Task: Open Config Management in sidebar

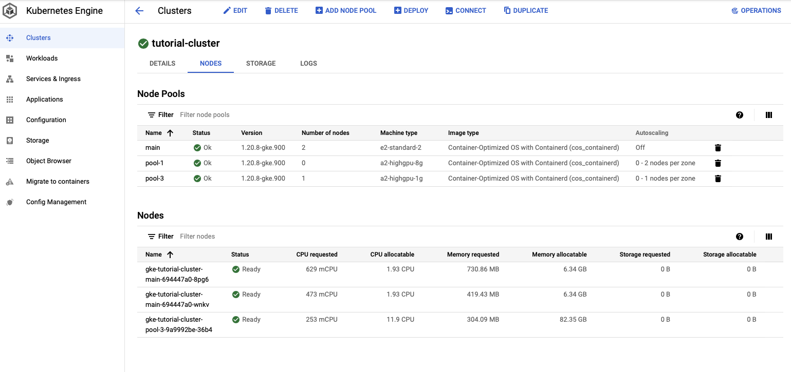Action: pos(57,202)
